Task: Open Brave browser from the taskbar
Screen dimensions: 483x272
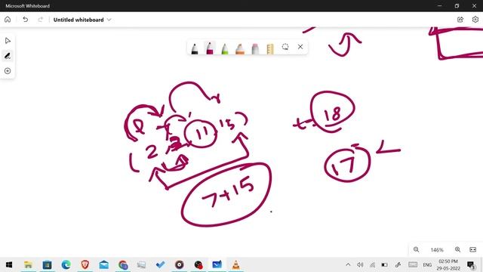Action: (x=85, y=264)
